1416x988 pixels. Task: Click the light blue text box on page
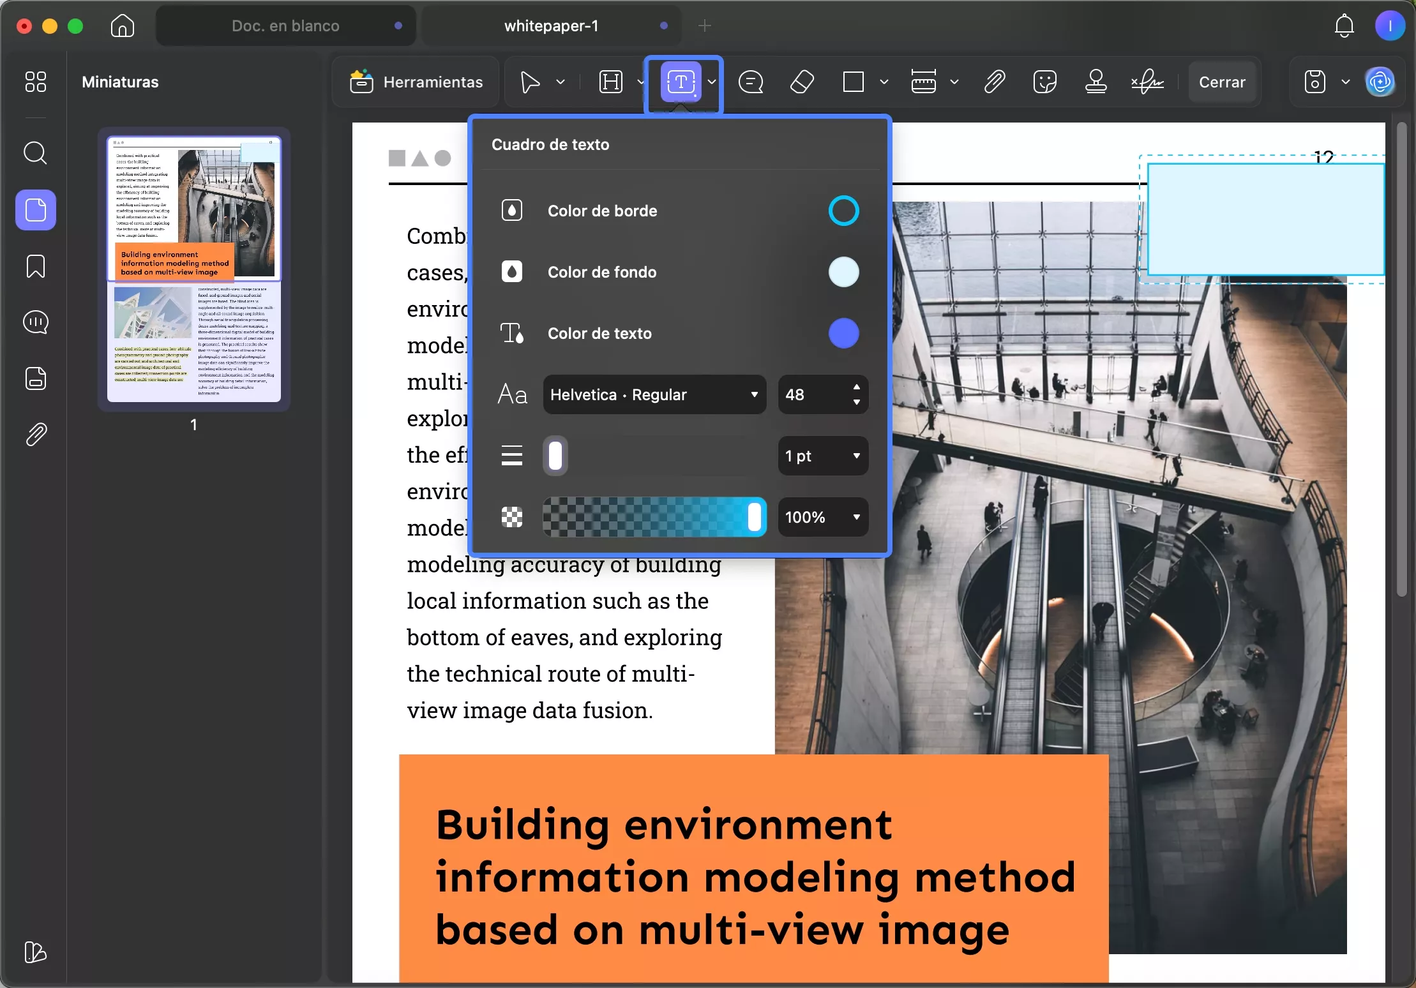pos(1265,220)
